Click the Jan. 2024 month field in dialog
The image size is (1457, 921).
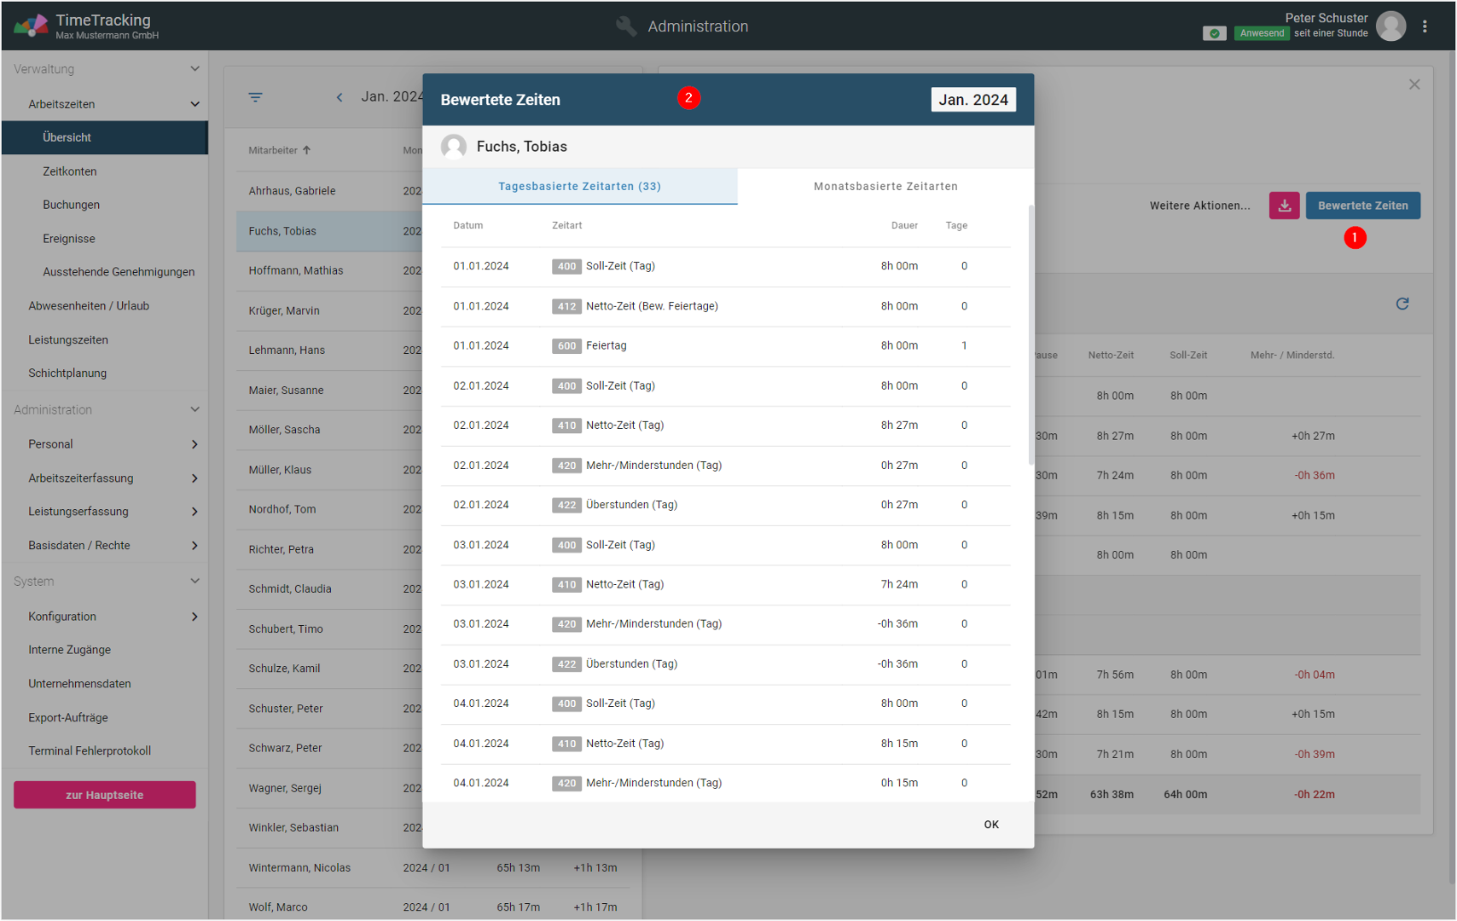(972, 100)
